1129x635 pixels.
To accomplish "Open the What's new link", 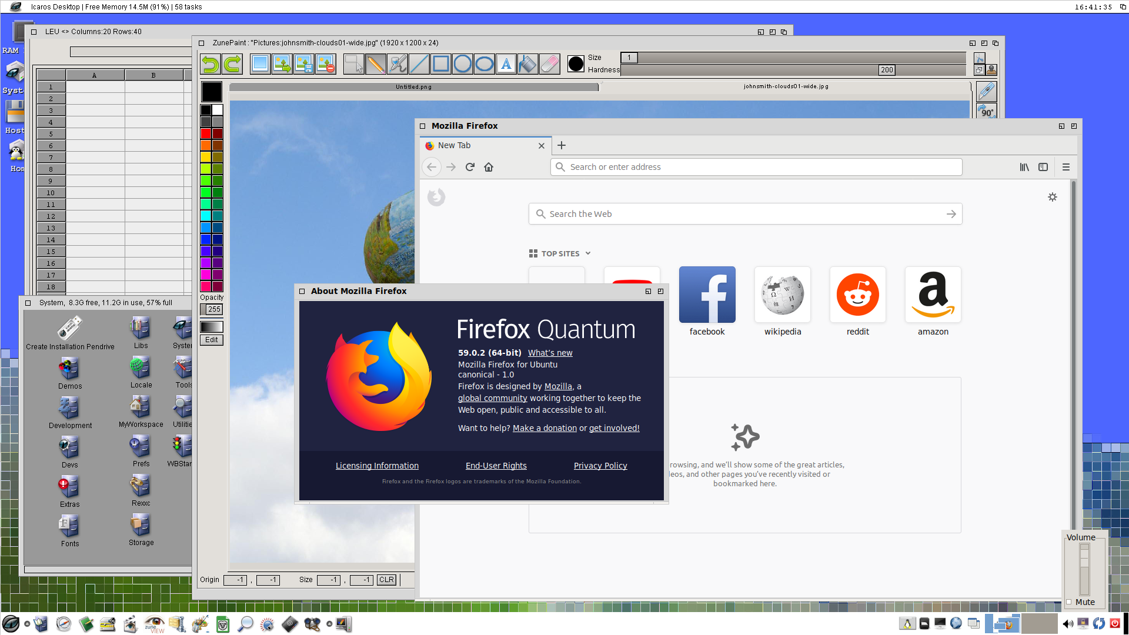I will (550, 353).
